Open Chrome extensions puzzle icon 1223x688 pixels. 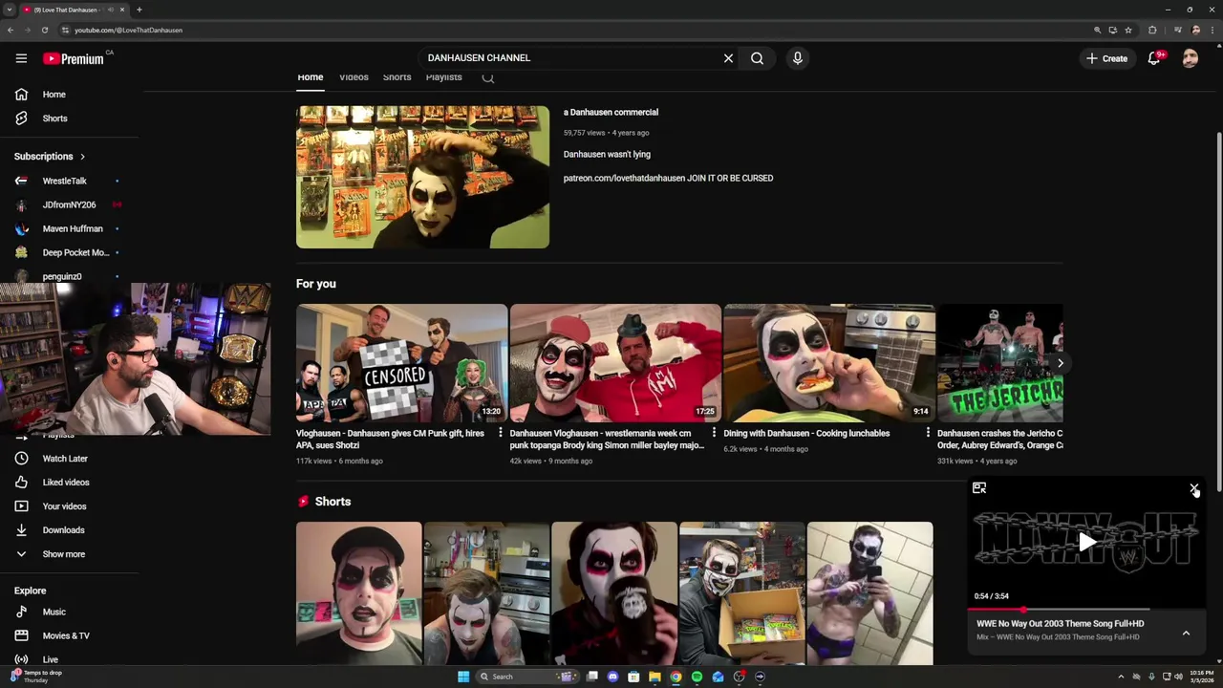click(1152, 30)
